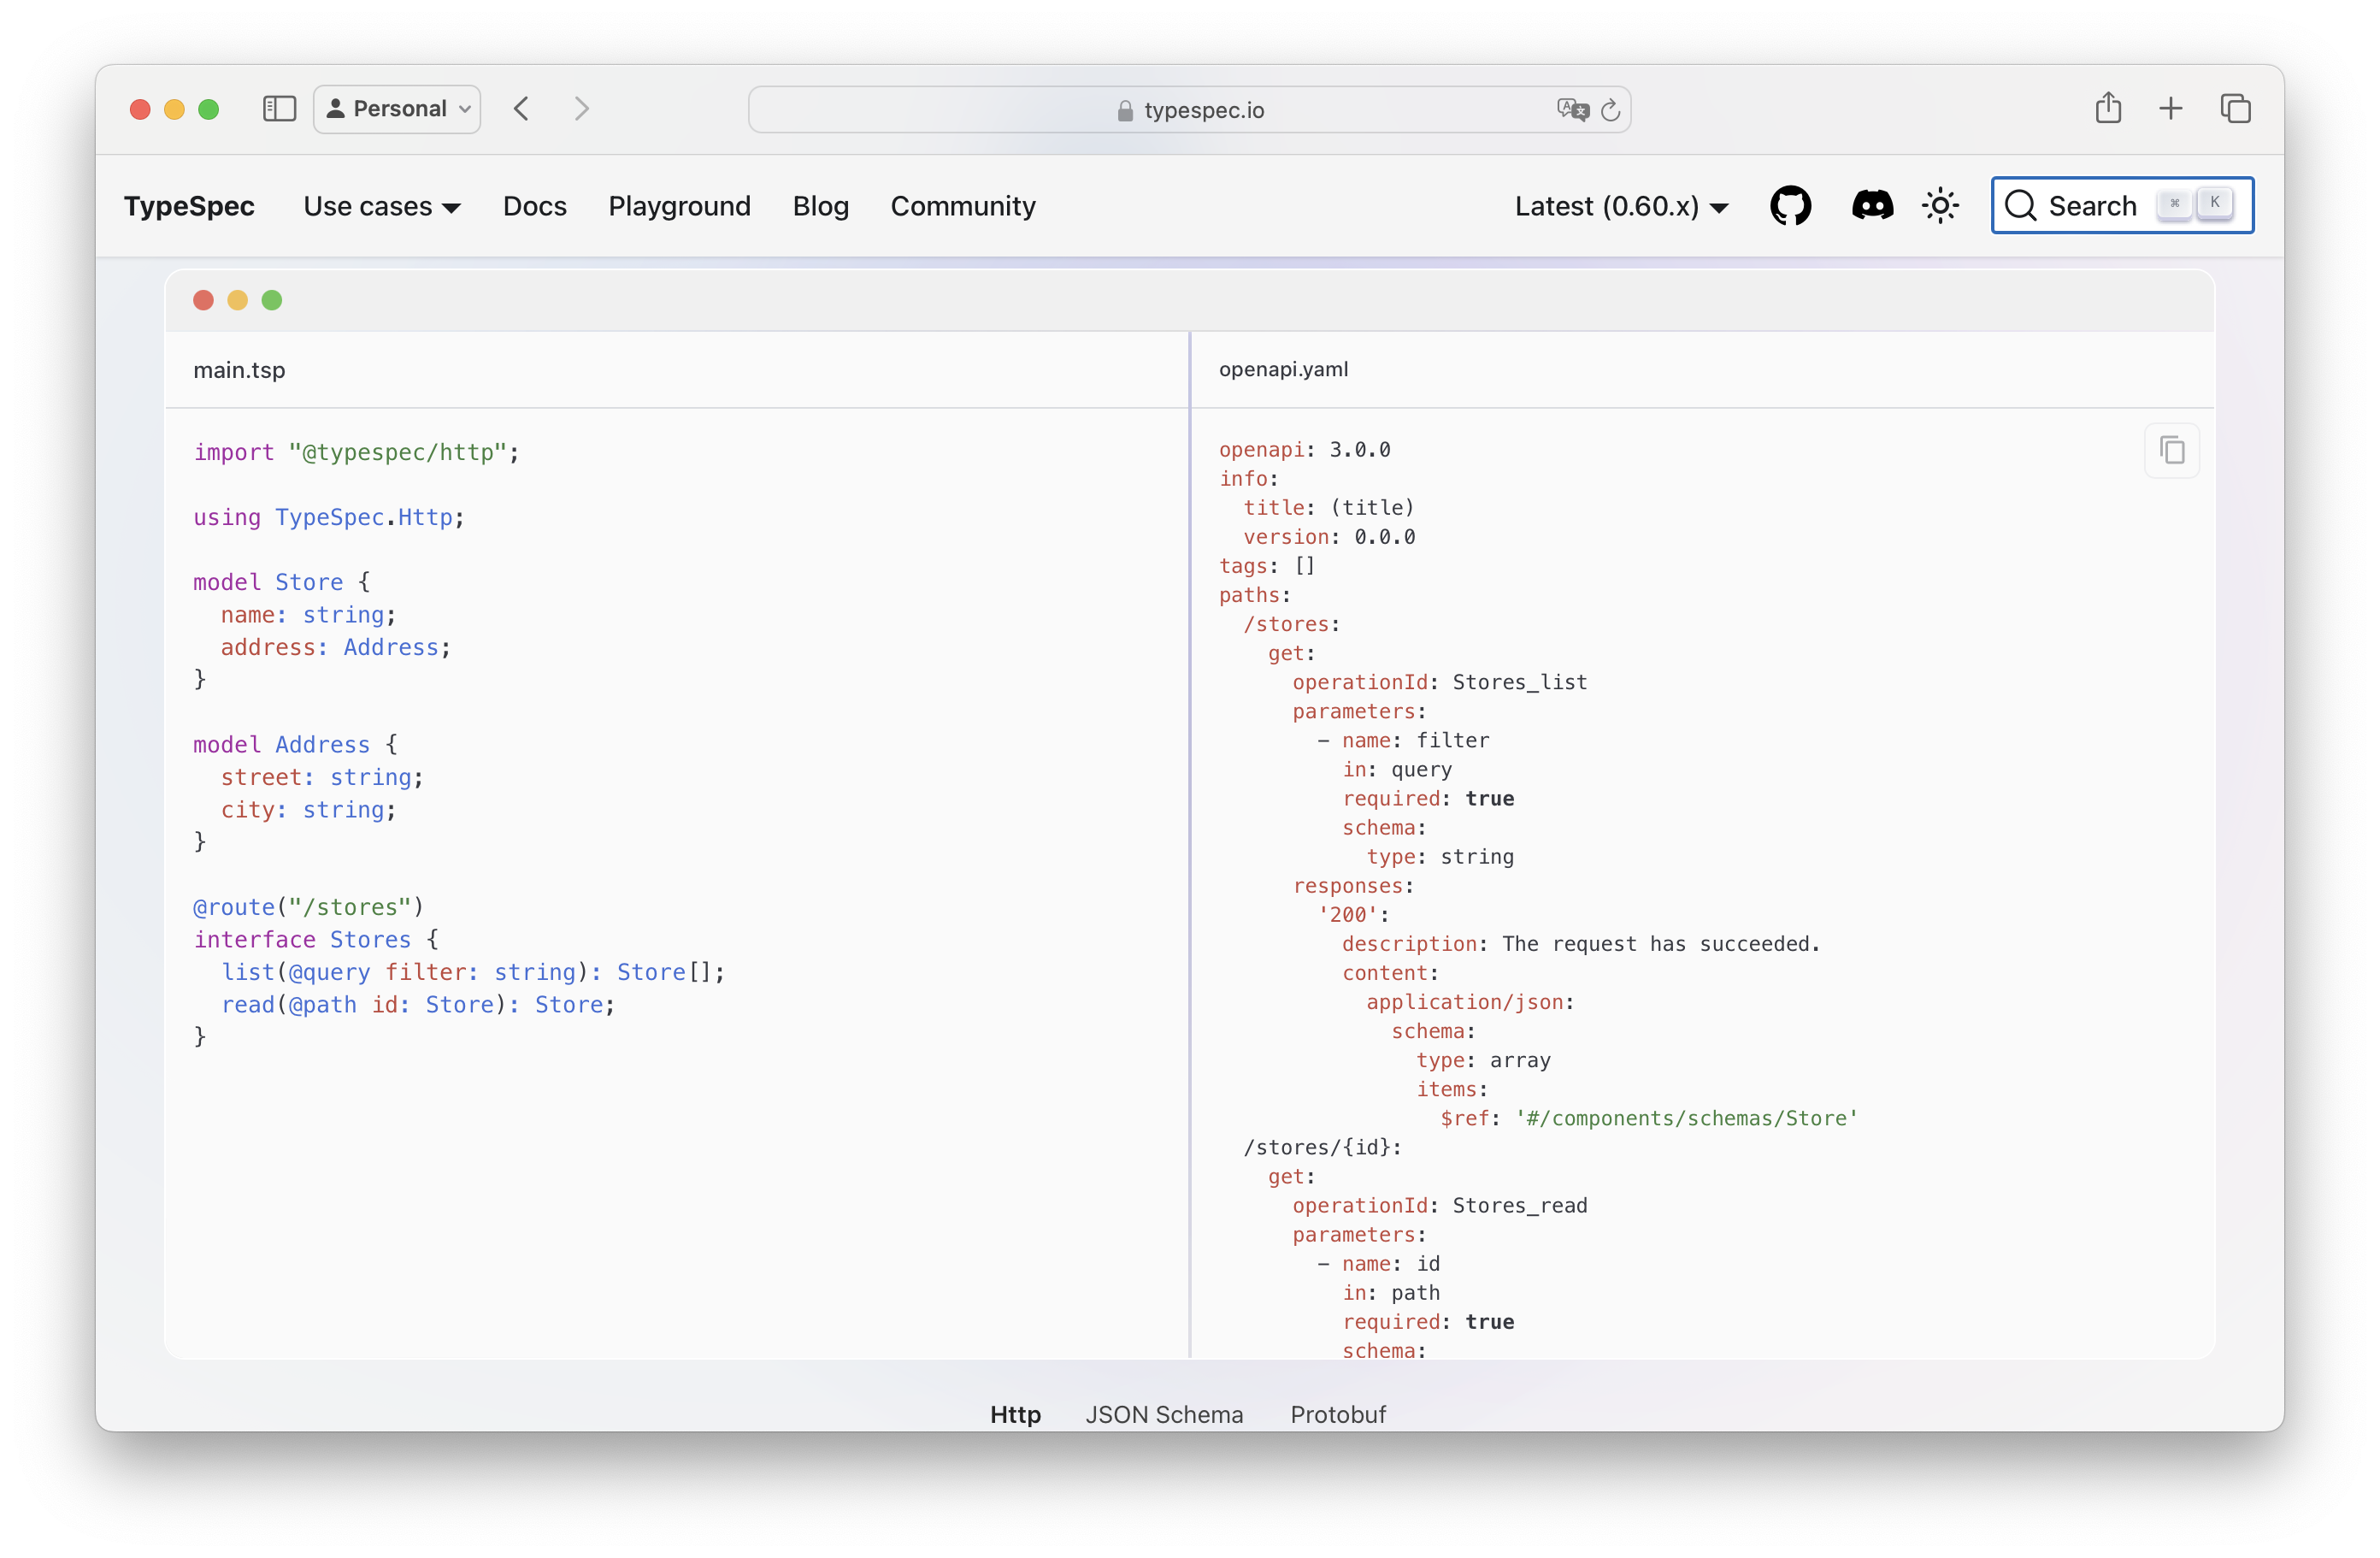Open the Discord community icon

tap(1871, 205)
